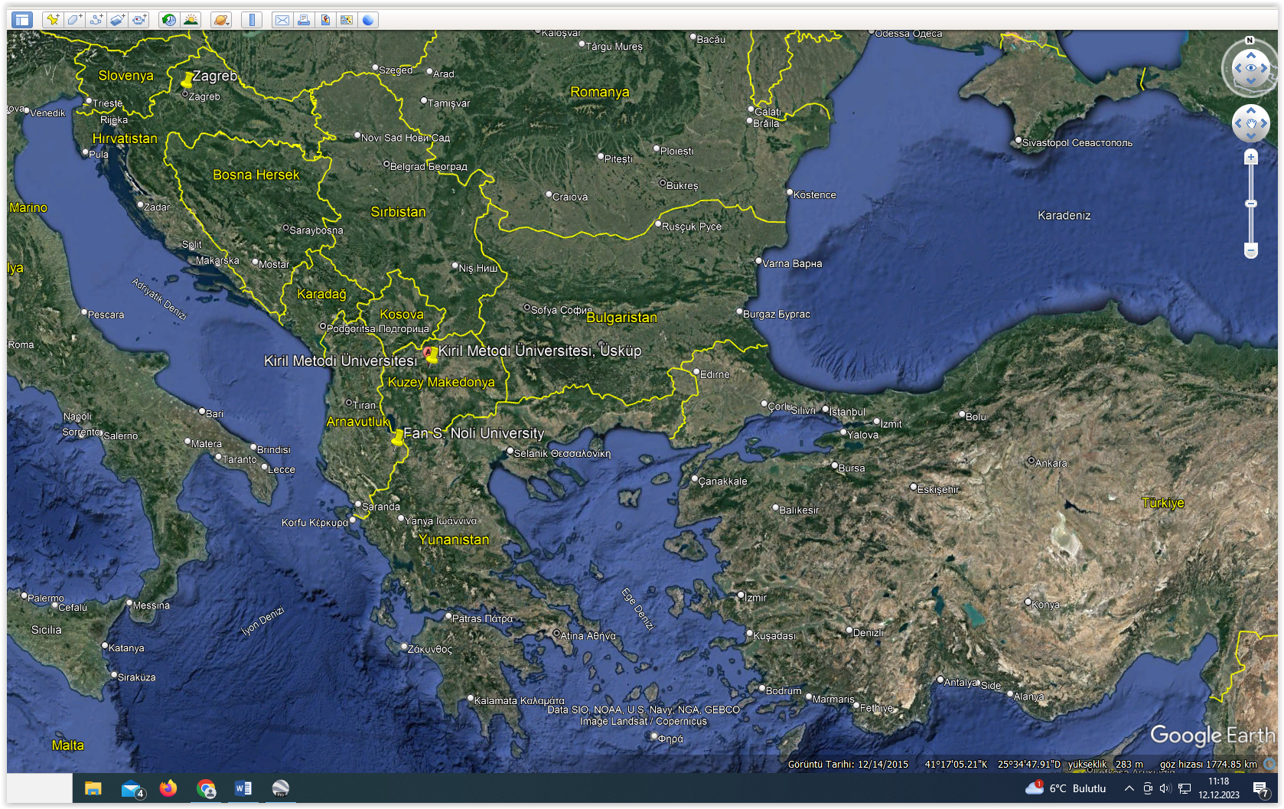Open Firefox from taskbar
1284x809 pixels.
tap(168, 788)
